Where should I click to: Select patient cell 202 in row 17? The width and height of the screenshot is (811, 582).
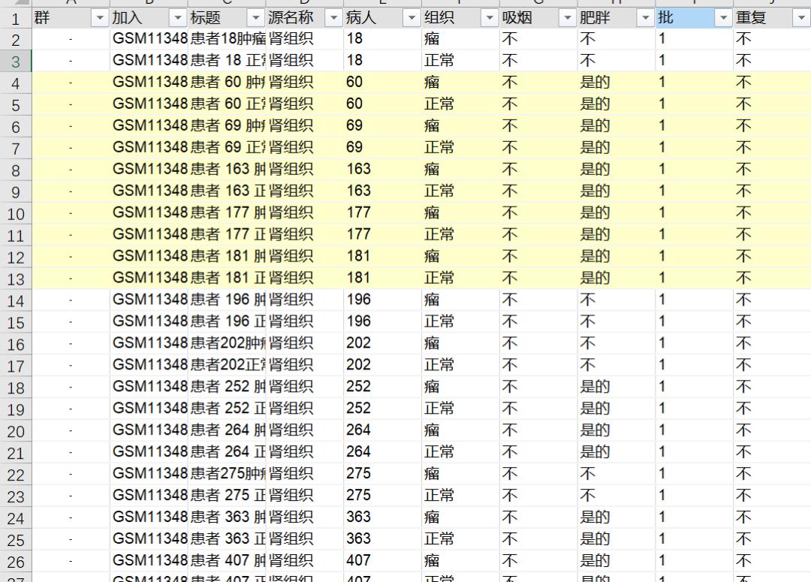(x=383, y=365)
